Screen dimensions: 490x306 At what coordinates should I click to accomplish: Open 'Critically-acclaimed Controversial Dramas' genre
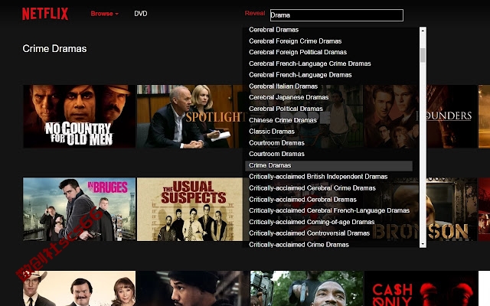(309, 233)
